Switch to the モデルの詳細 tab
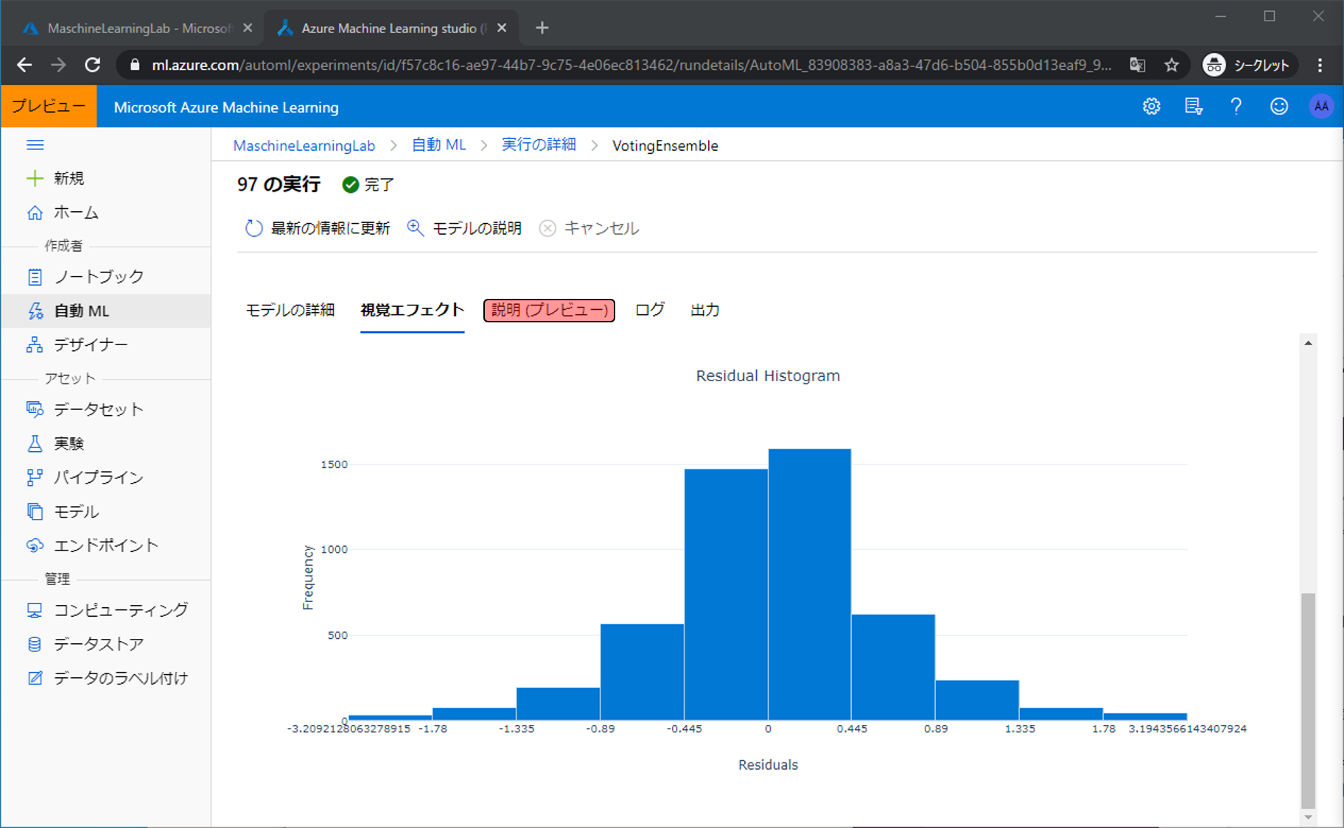This screenshot has height=828, width=1344. click(x=290, y=310)
